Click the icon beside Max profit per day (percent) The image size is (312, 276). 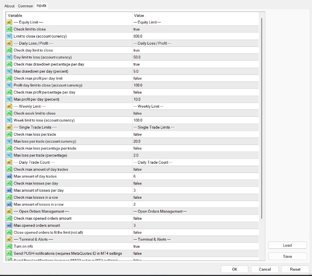coord(9,99)
